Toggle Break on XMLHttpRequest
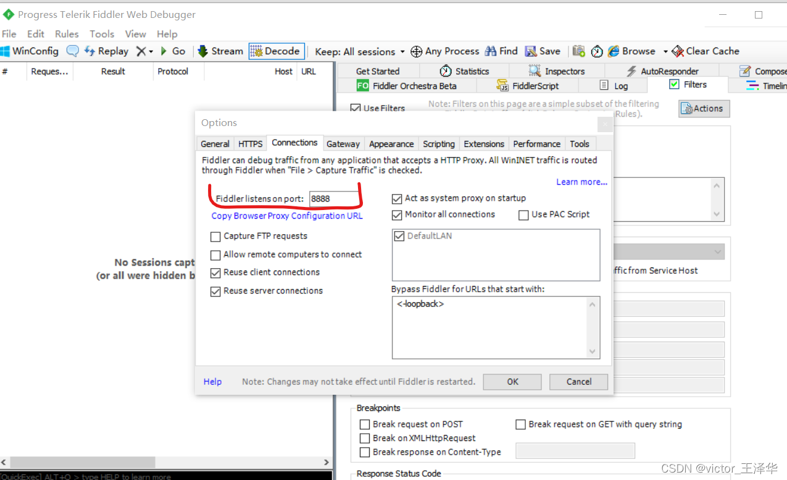The width and height of the screenshot is (787, 480). click(x=365, y=438)
